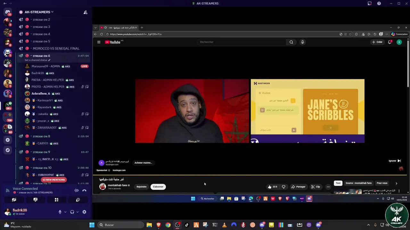Open the YouTube Créer menu
410x230 pixels.
pos(377,42)
